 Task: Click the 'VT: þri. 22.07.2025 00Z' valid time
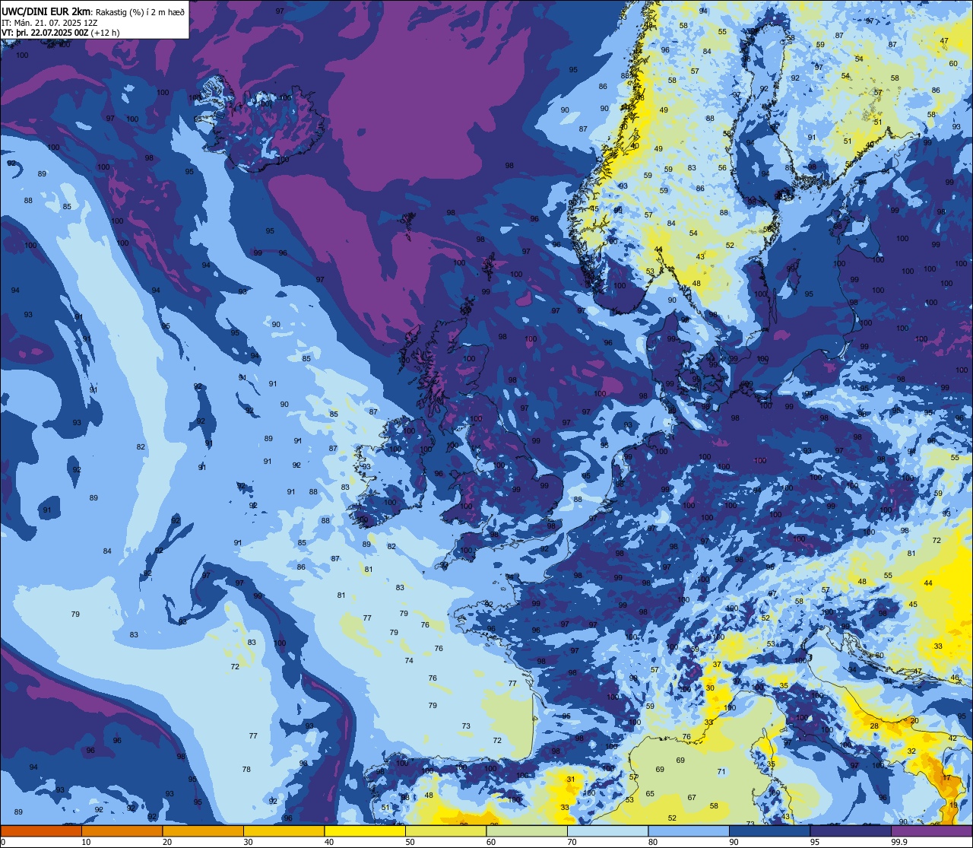coord(45,33)
